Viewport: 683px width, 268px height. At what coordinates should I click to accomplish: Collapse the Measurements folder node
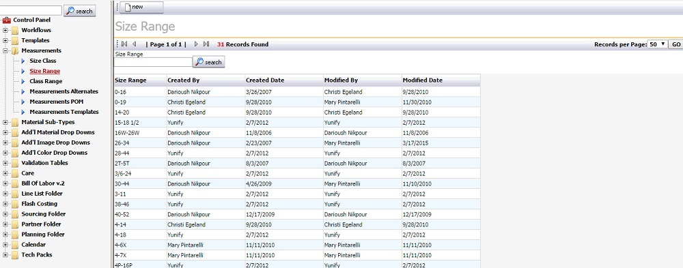click(5, 51)
